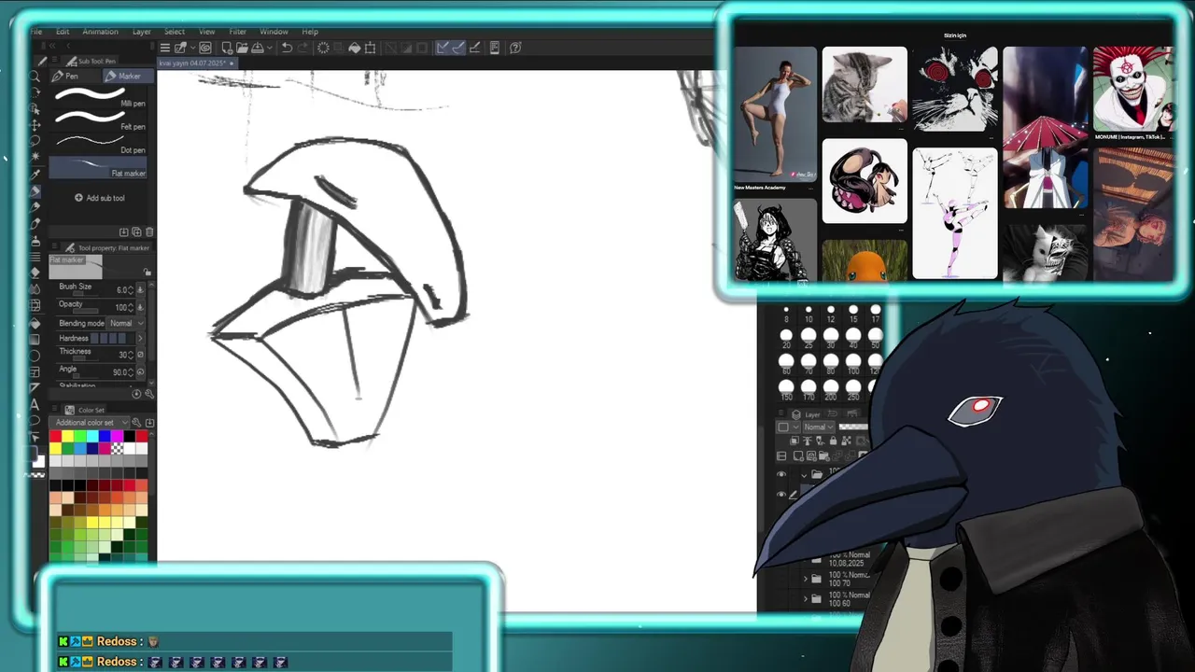Select the Text tool
Viewport: 1195px width, 672px height.
pyautogui.click(x=35, y=404)
